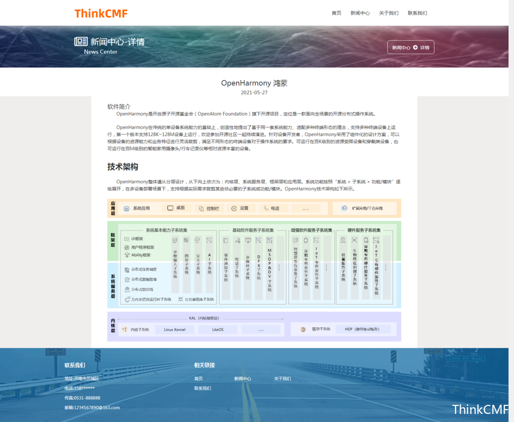Viewport: 514px width, 422px height.
Task: Click the 系统应用 icon in the diagram
Action: (127, 208)
